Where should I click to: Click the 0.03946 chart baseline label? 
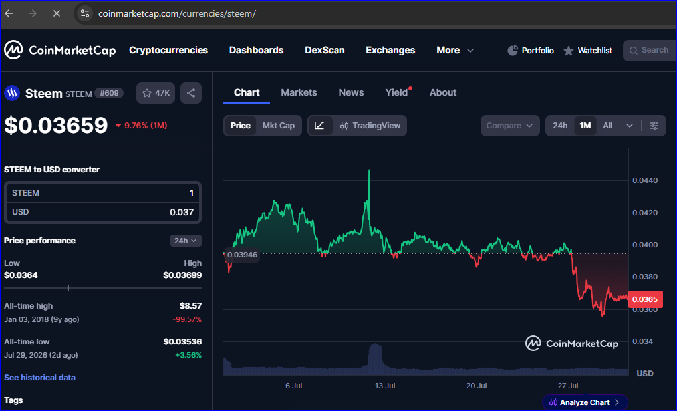[x=242, y=255]
